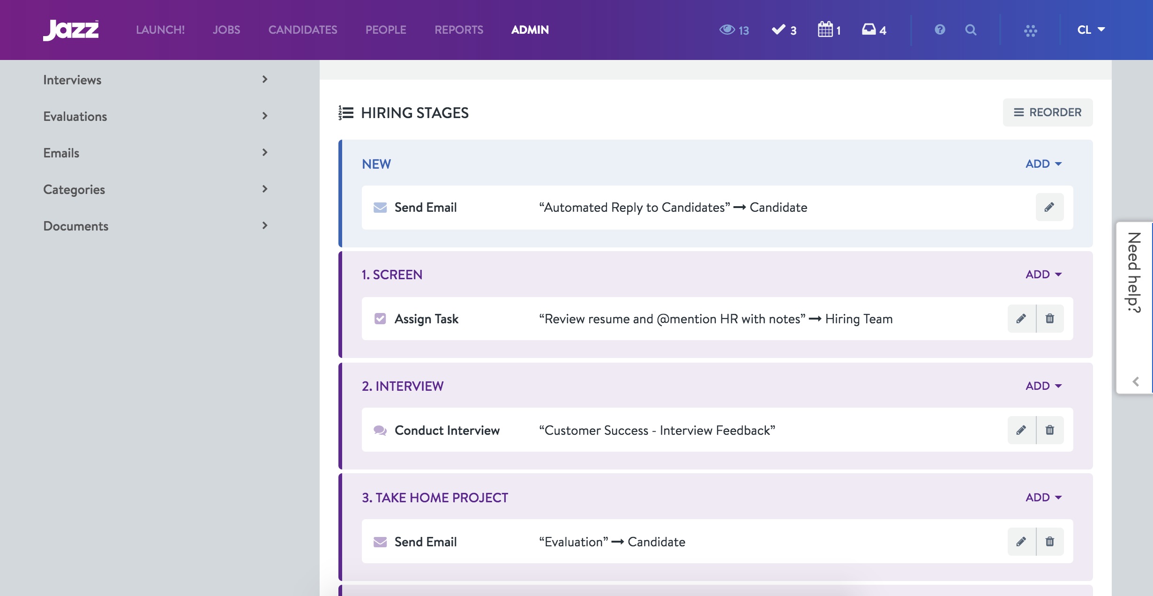This screenshot has width=1153, height=596.
Task: Expand the Categories sidebar section
Action: click(x=156, y=189)
